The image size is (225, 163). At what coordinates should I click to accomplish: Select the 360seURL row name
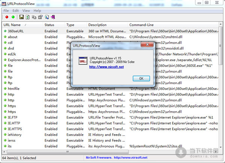pyautogui.click(x=16, y=31)
